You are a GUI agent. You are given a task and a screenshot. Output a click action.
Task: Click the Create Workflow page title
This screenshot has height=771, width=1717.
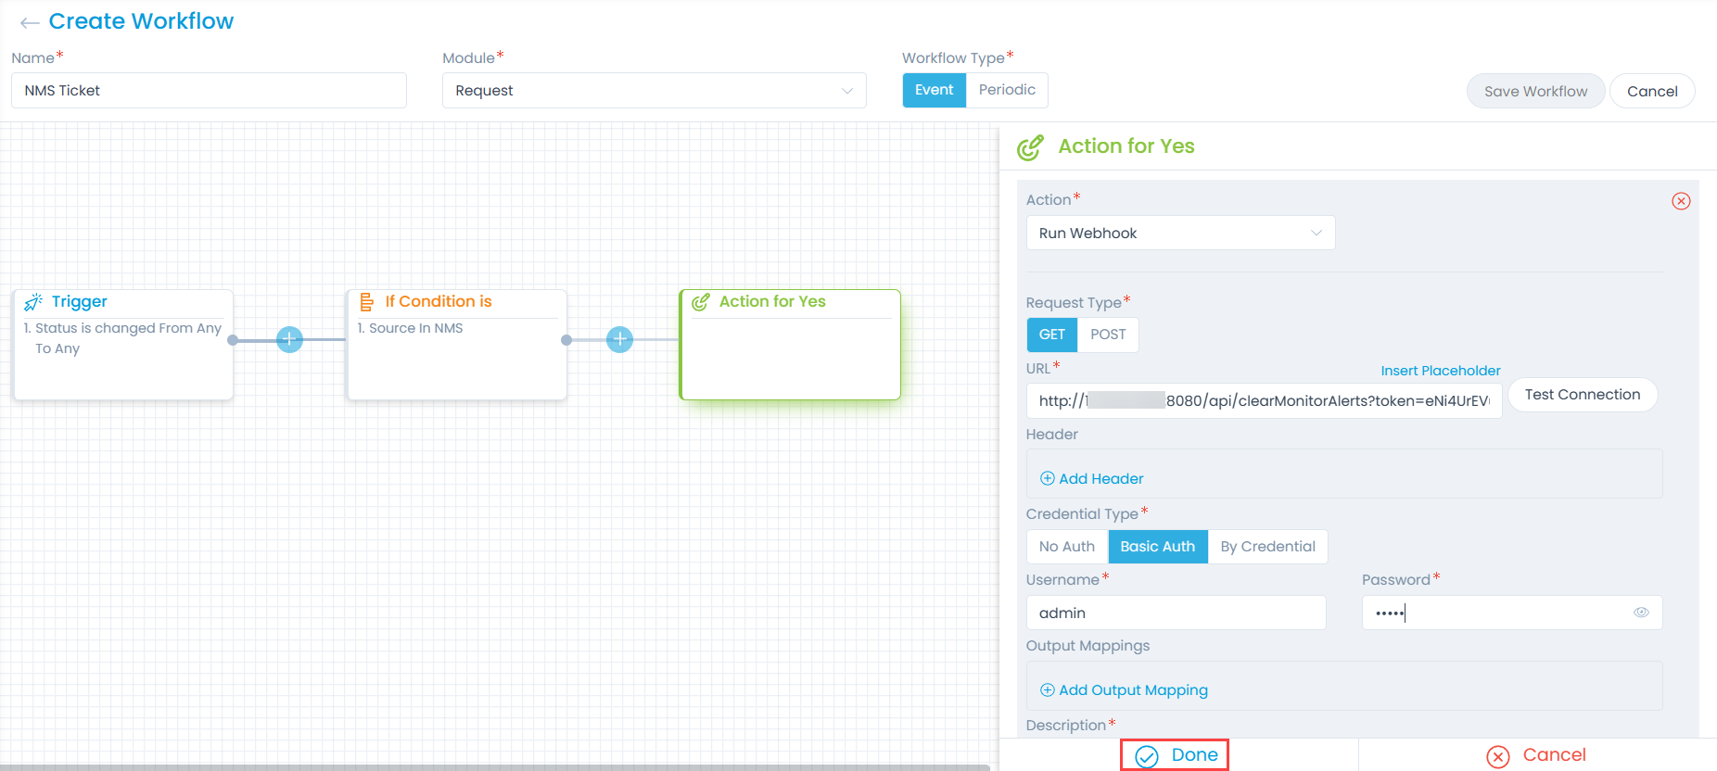click(x=141, y=21)
